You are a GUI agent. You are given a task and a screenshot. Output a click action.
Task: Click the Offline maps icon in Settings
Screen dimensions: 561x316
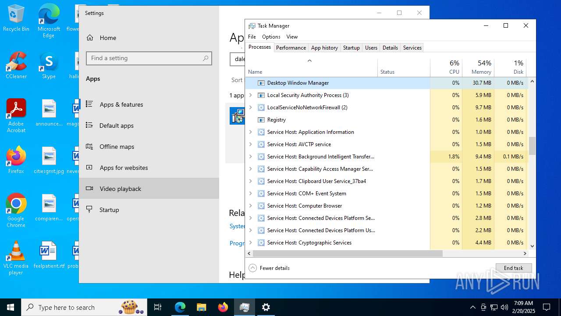pyautogui.click(x=89, y=147)
